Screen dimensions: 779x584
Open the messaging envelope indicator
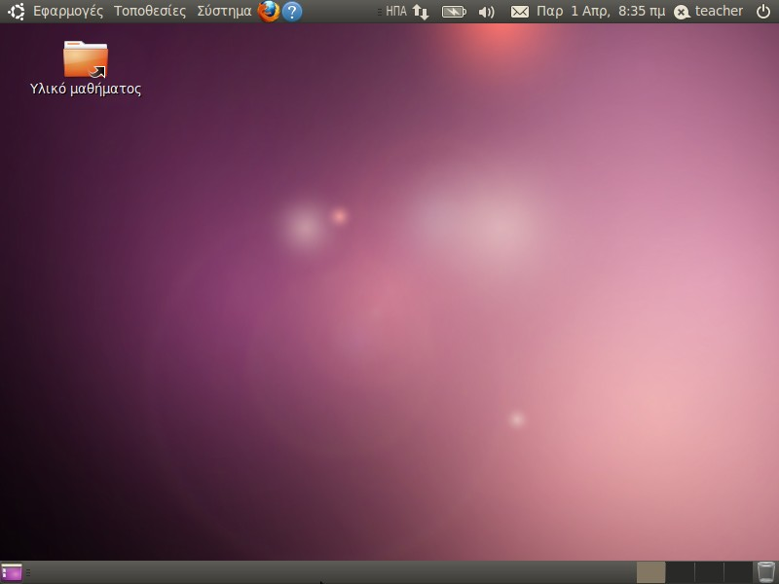[520, 12]
